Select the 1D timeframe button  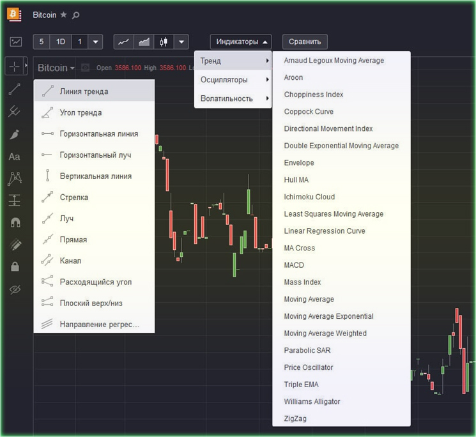point(61,42)
